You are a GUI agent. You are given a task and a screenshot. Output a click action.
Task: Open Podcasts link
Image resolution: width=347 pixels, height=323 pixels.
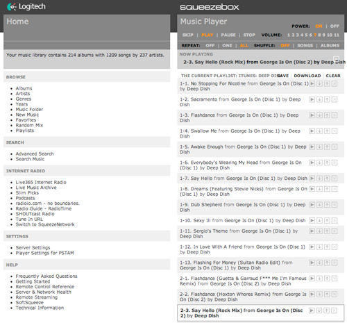25,198
